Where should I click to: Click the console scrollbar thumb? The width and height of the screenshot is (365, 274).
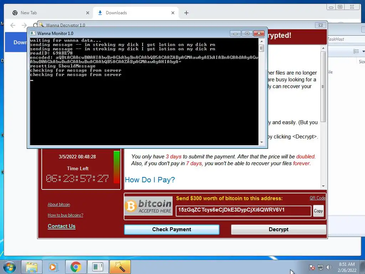click(x=262, y=48)
